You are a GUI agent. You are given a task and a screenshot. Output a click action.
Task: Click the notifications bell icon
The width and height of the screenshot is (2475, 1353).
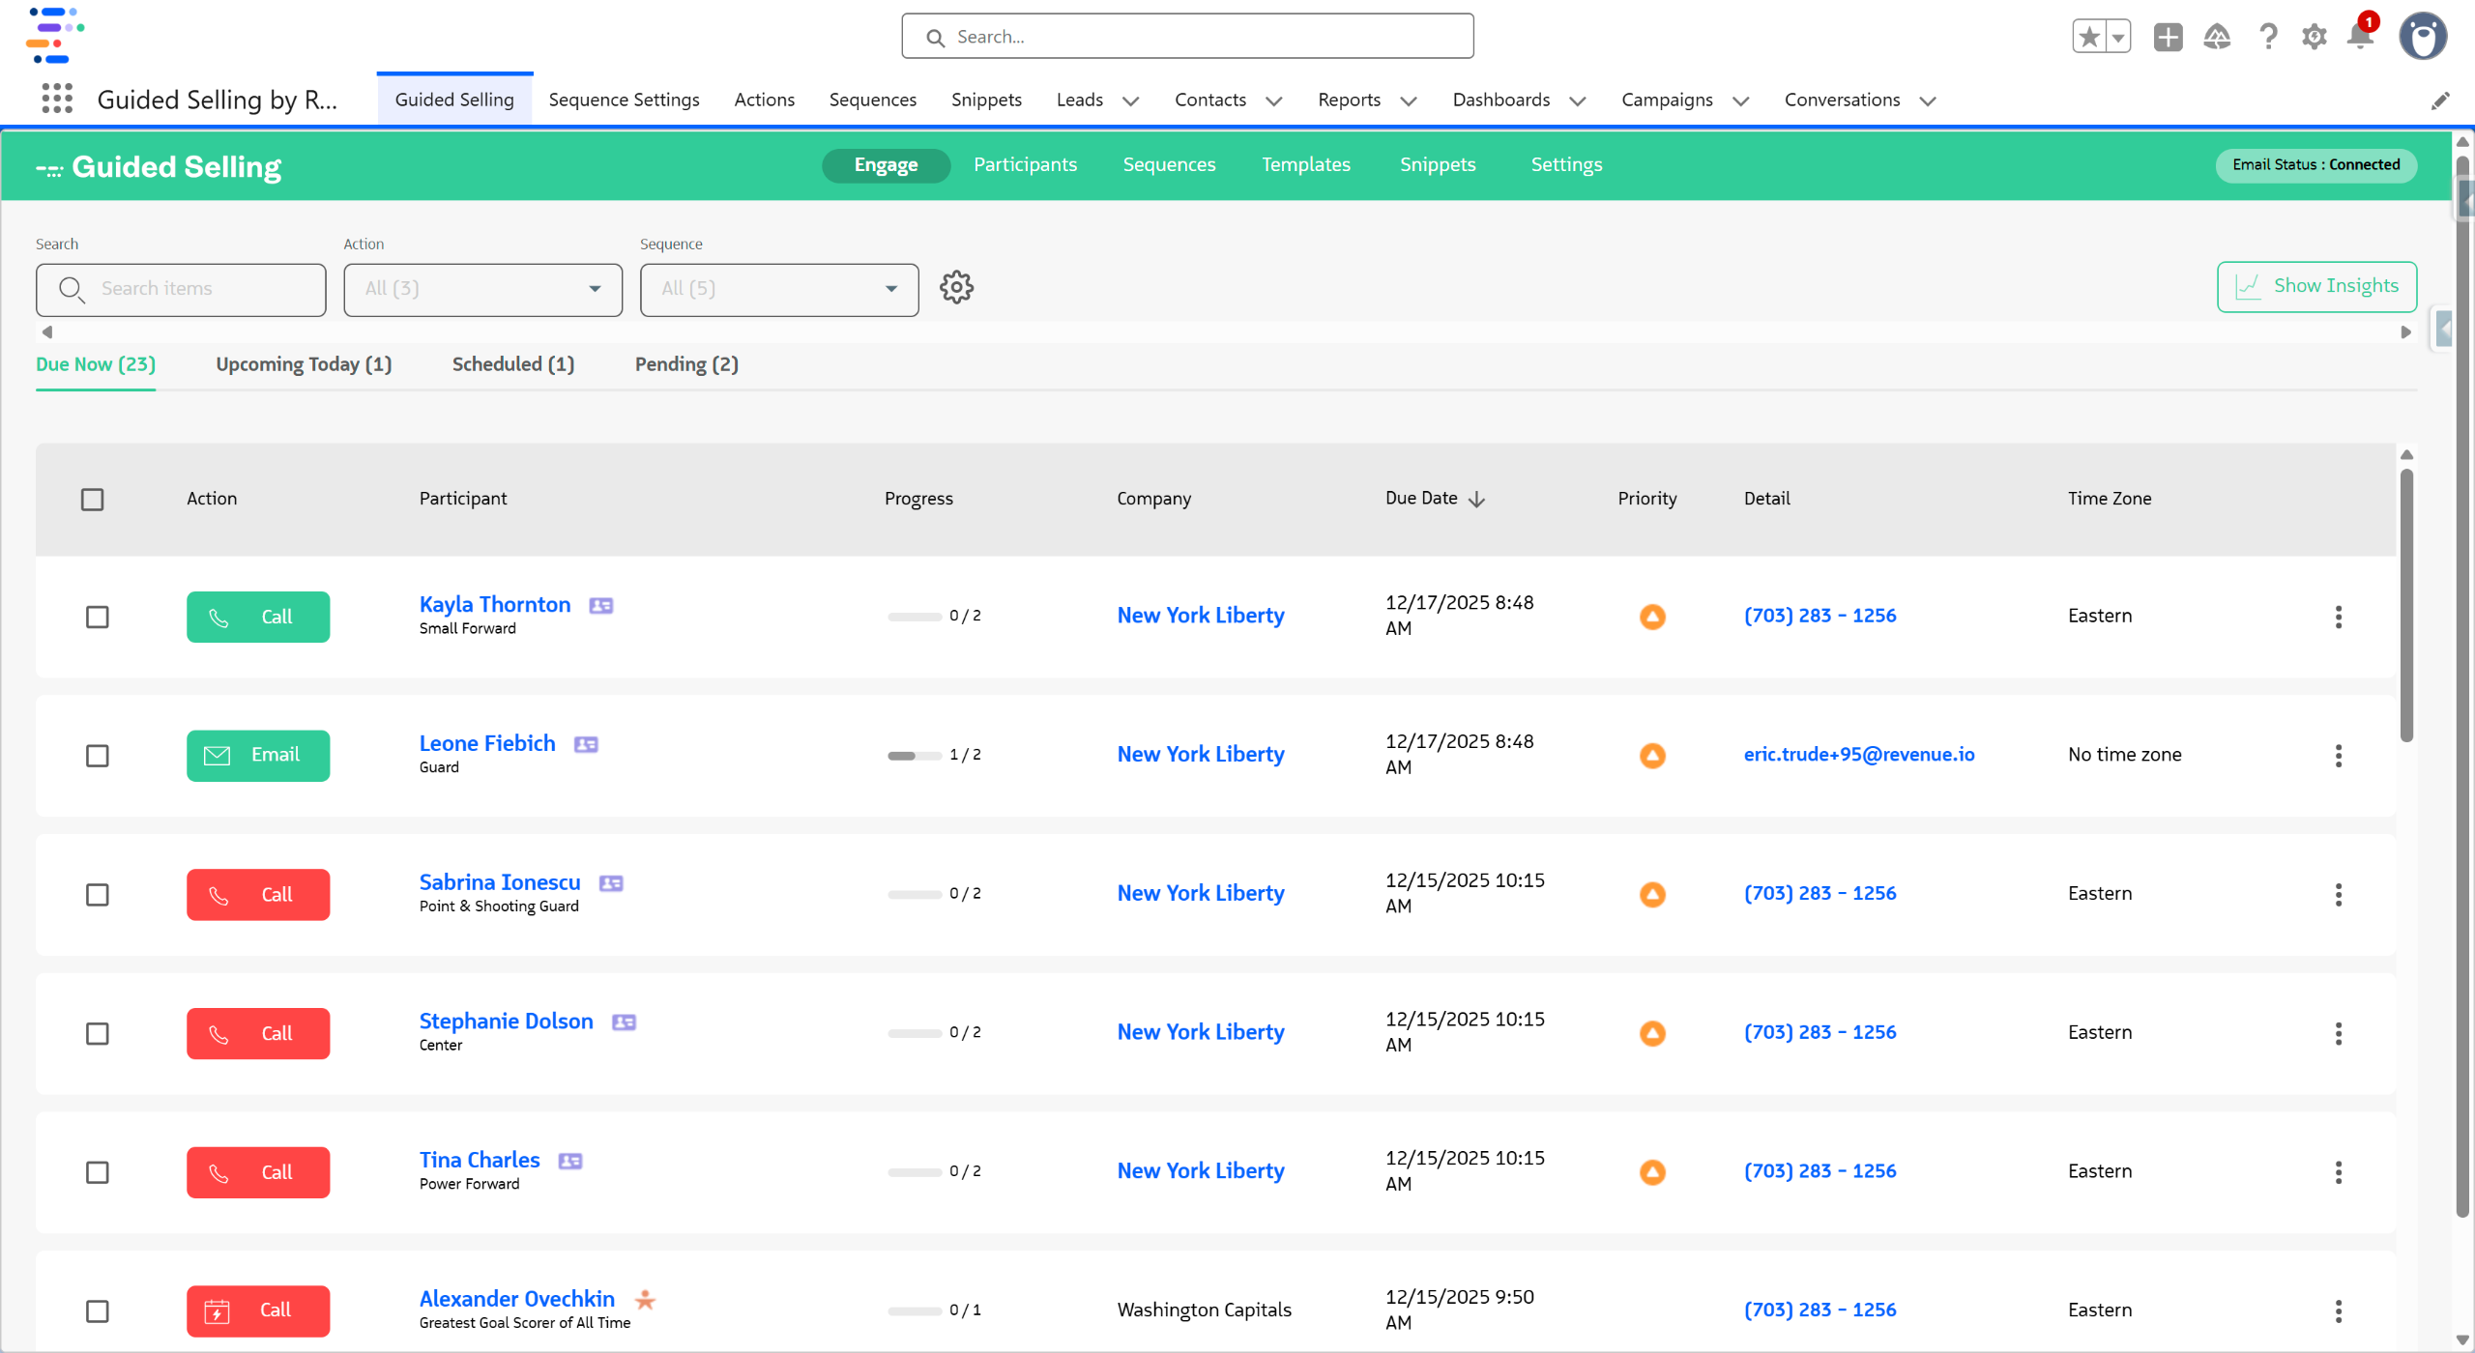click(2360, 37)
